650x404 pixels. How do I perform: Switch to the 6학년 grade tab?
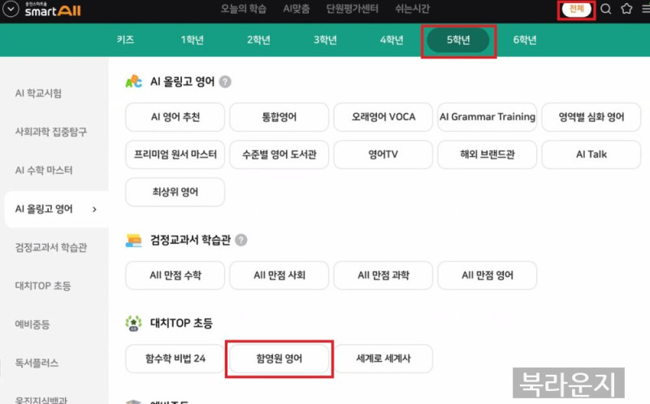pyautogui.click(x=525, y=40)
